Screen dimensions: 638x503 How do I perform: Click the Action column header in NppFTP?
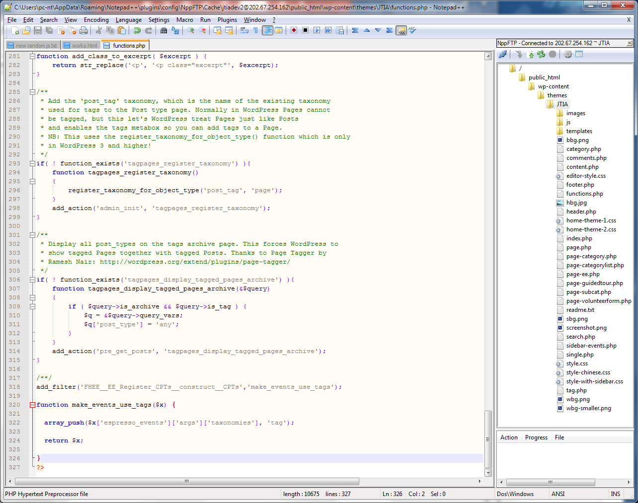(509, 437)
